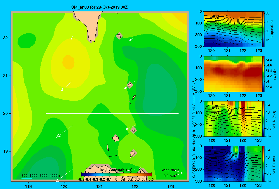Click the temperature color bar
The image size is (279, 189).
[x=263, y=29]
